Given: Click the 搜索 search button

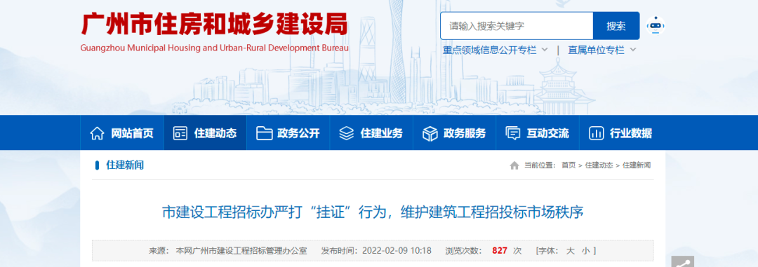Looking at the screenshot, I should click(616, 26).
